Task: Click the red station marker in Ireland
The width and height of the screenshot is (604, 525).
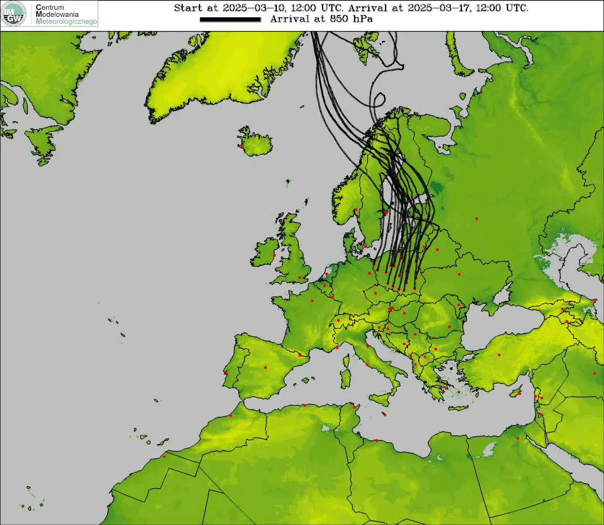Action: (x=274, y=255)
